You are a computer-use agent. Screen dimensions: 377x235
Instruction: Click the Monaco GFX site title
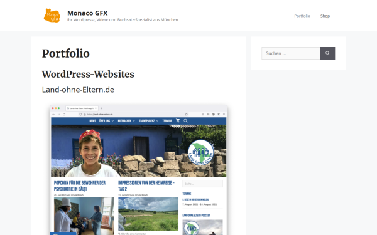[x=87, y=13]
